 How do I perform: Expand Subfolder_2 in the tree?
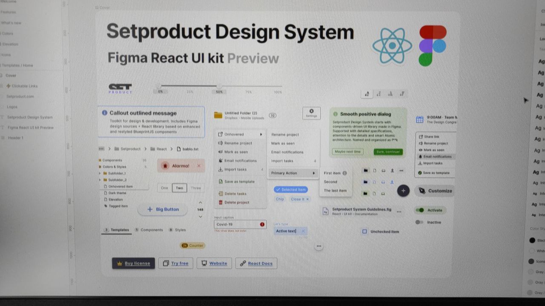100,180
